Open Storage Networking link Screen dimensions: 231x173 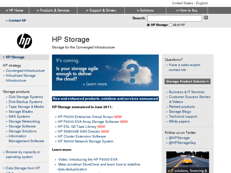[24, 122]
